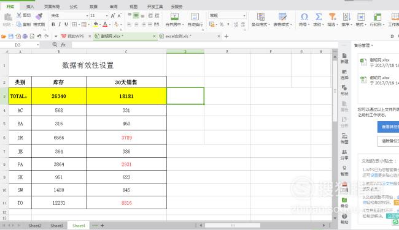
Task: Toggle bold formatting
Action: 53,24
